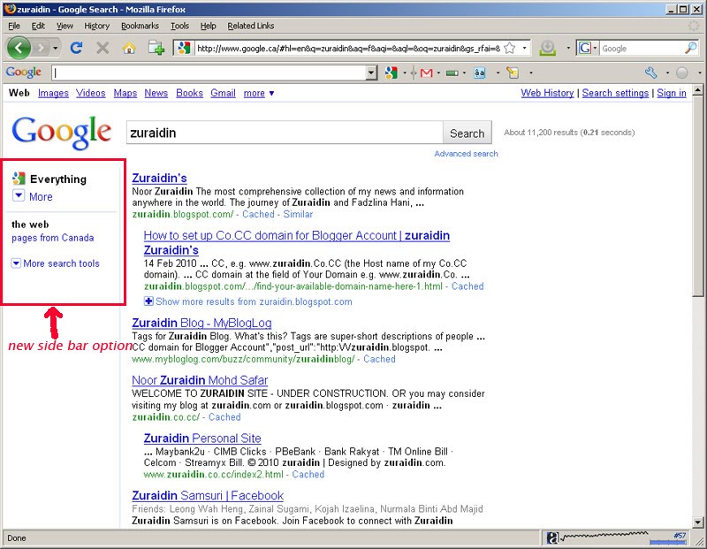This screenshot has height=549, width=707.
Task: Open the Related Links menu
Action: (x=251, y=26)
